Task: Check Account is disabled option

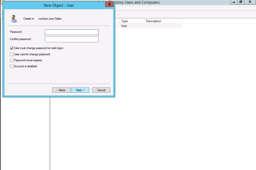Action: point(12,66)
